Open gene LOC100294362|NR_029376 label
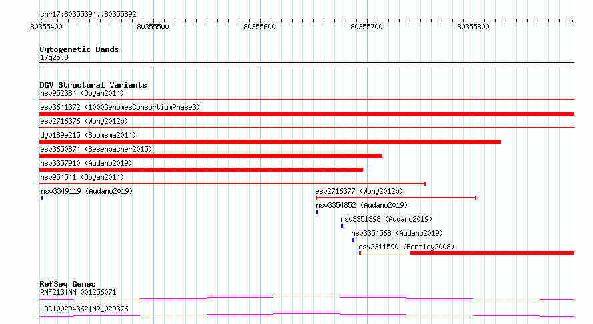593x324 pixels. tap(84, 309)
